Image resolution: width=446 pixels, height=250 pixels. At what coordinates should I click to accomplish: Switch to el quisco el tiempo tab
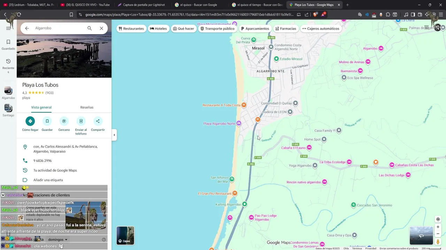point(257,5)
